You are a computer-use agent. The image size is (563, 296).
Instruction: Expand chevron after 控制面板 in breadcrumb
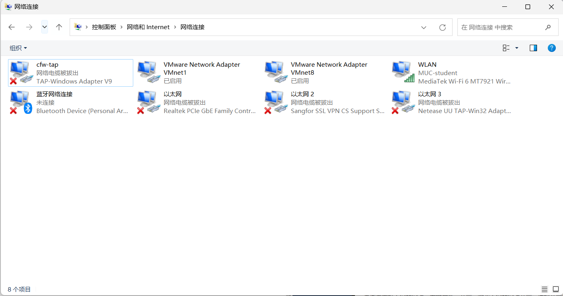(122, 27)
